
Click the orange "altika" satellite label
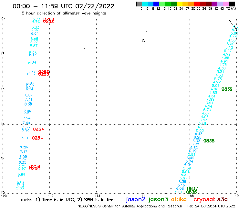(179, 199)
